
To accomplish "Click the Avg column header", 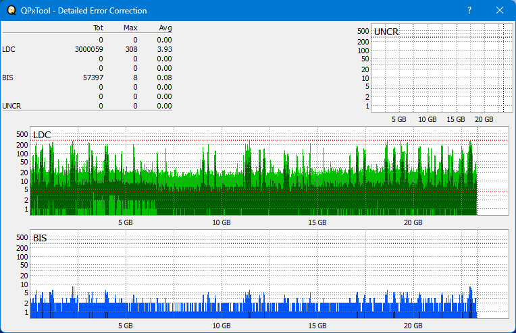I will pos(165,28).
